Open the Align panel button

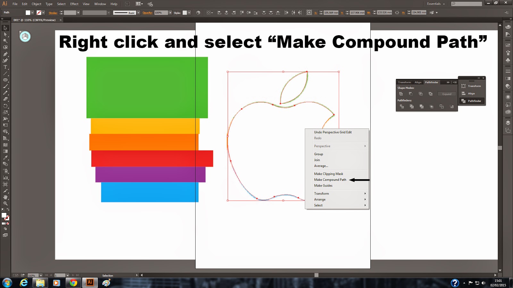[472, 93]
